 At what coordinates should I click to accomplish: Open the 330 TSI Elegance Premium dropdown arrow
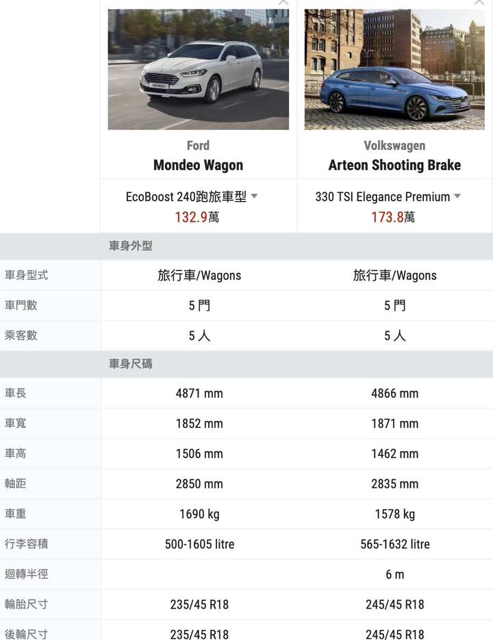(x=457, y=196)
